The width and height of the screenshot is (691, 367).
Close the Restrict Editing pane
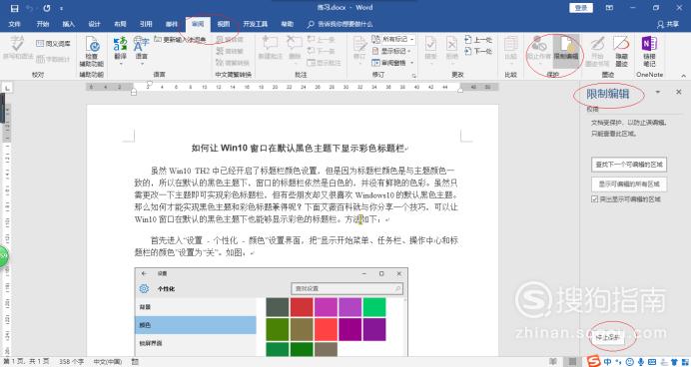point(679,92)
